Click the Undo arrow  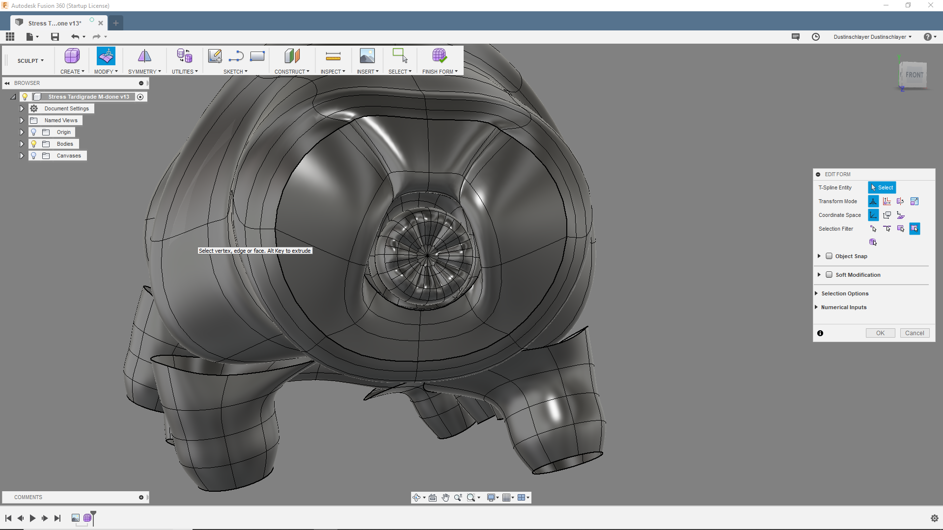pos(75,37)
